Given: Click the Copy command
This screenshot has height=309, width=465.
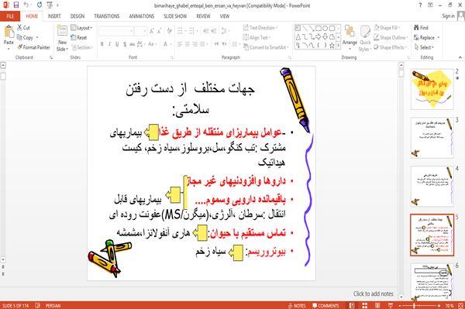Looking at the screenshot, I should [x=26, y=38].
